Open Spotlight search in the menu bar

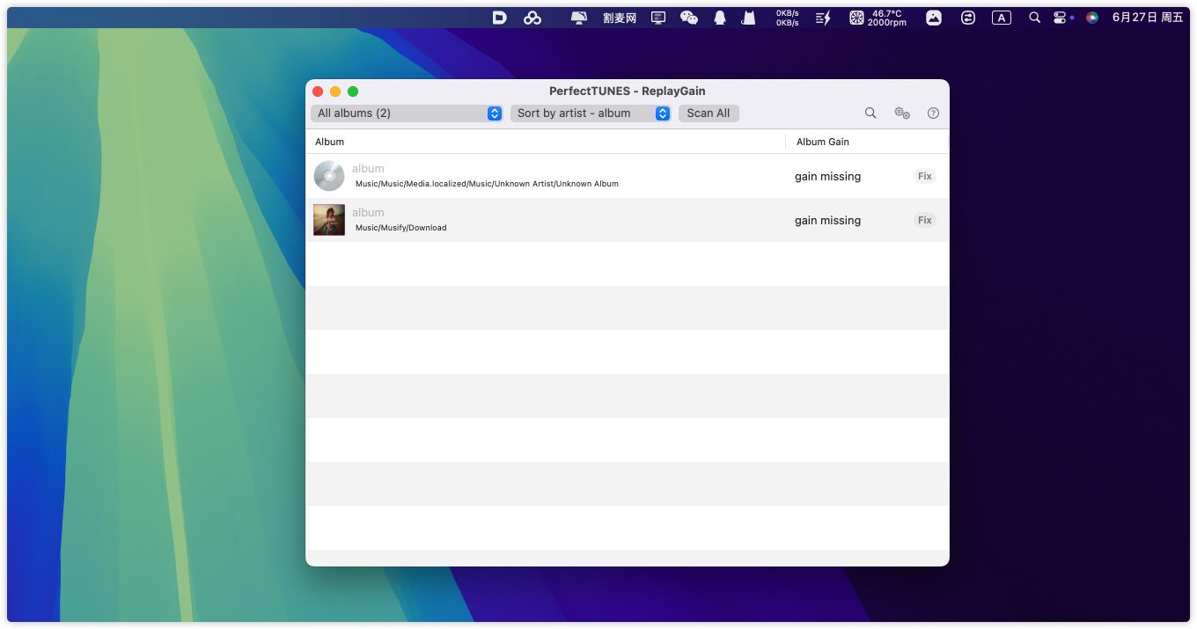(1035, 18)
